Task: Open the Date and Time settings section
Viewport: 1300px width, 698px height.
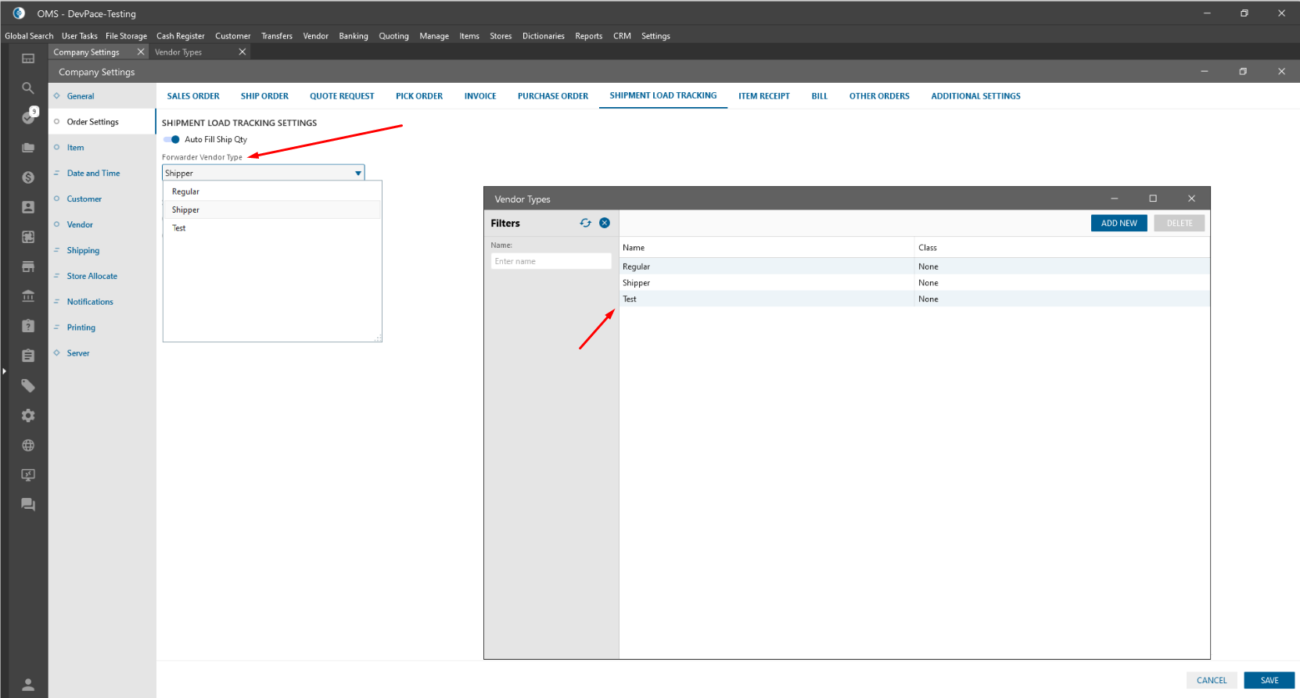Action: (x=93, y=174)
